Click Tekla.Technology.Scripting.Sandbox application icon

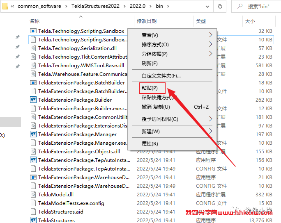click(33, 31)
